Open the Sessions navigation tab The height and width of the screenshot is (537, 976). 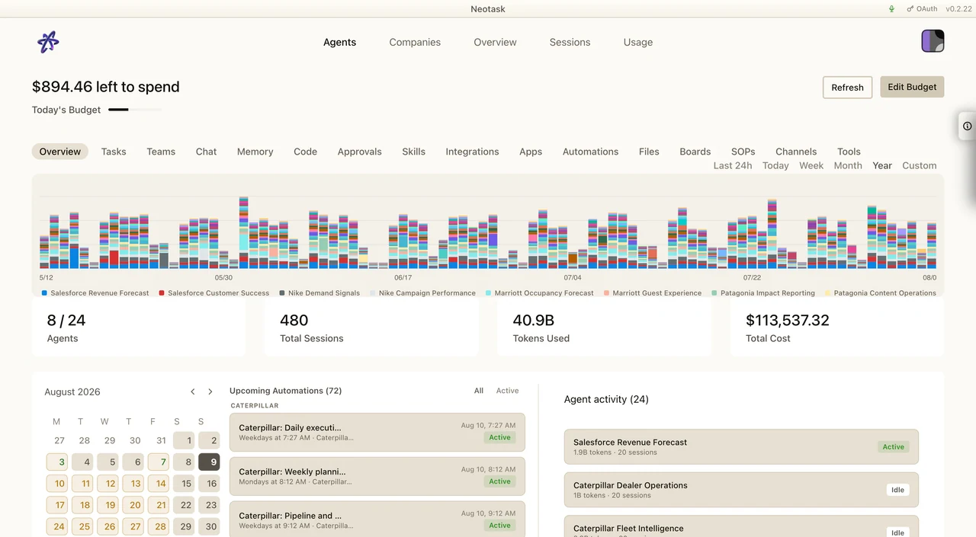(570, 42)
